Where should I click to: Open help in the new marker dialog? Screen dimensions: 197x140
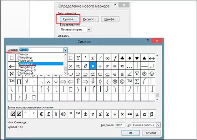[x=115, y=5]
